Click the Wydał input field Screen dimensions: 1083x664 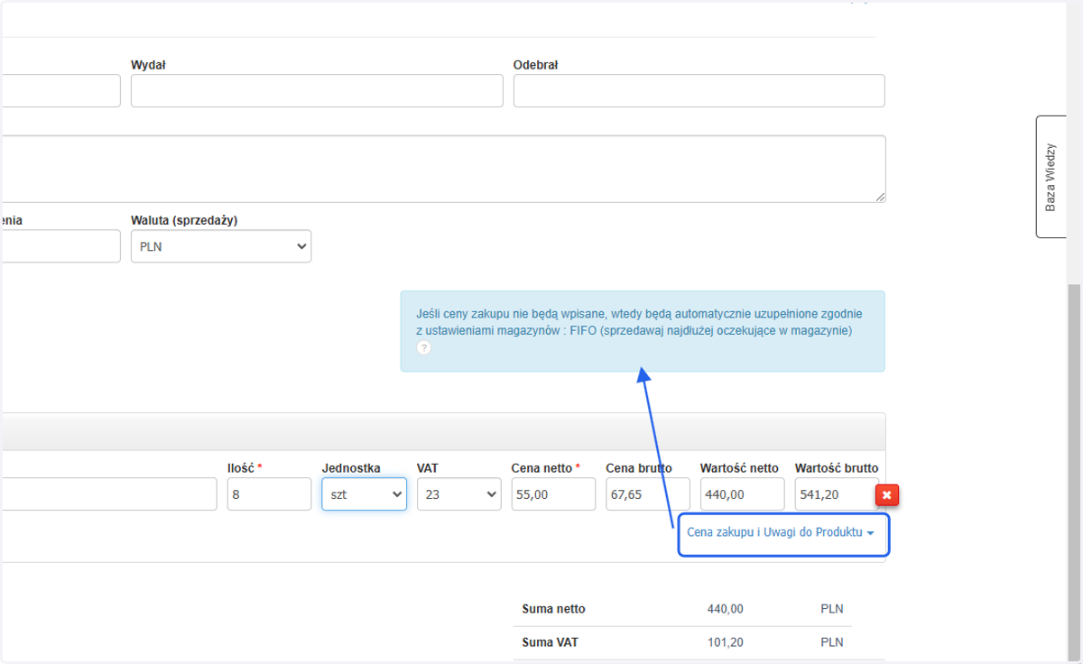tap(317, 91)
